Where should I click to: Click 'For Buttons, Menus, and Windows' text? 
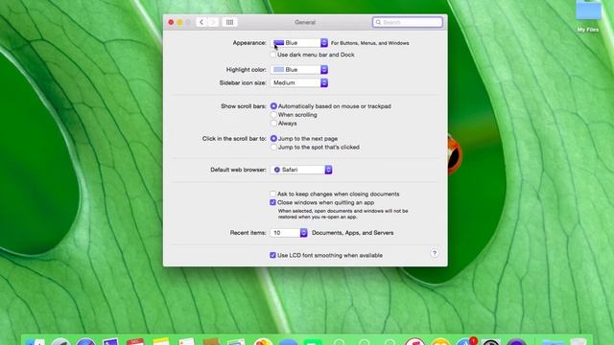(x=370, y=43)
